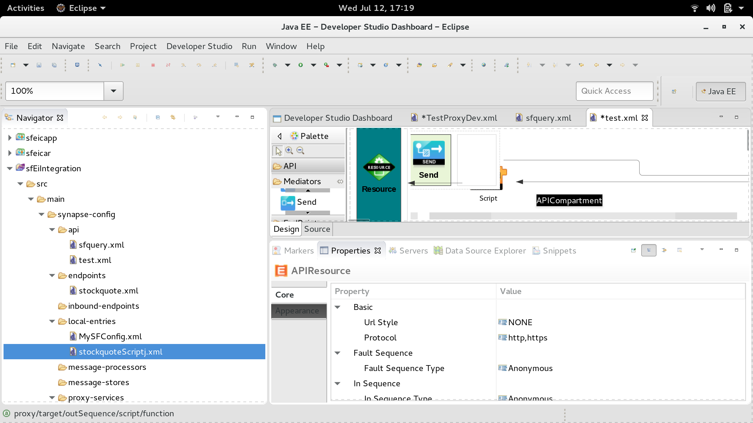Screen dimensions: 753x423
Task: Open the Java EE perspective button
Action: tap(721, 91)
